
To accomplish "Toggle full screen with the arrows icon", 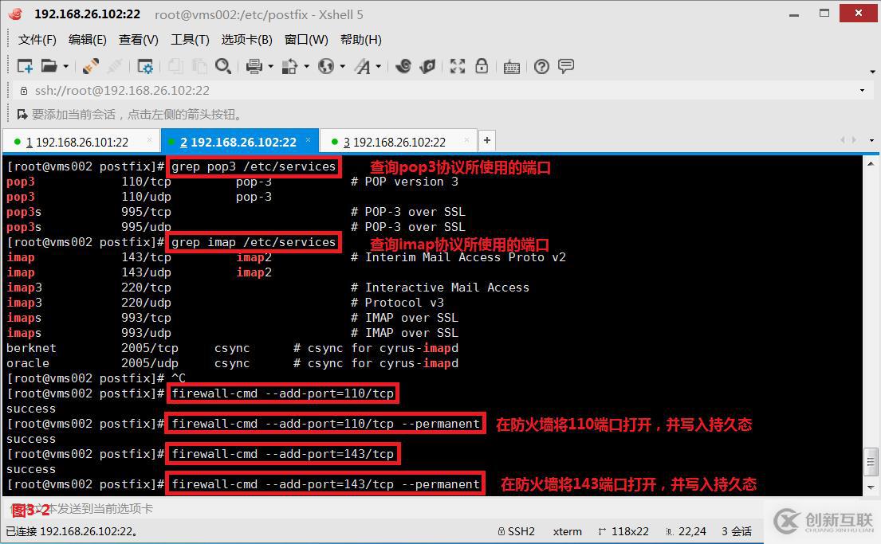I will (458, 66).
